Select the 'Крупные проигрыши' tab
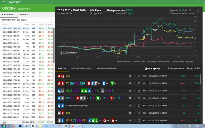 click(x=81, y=68)
